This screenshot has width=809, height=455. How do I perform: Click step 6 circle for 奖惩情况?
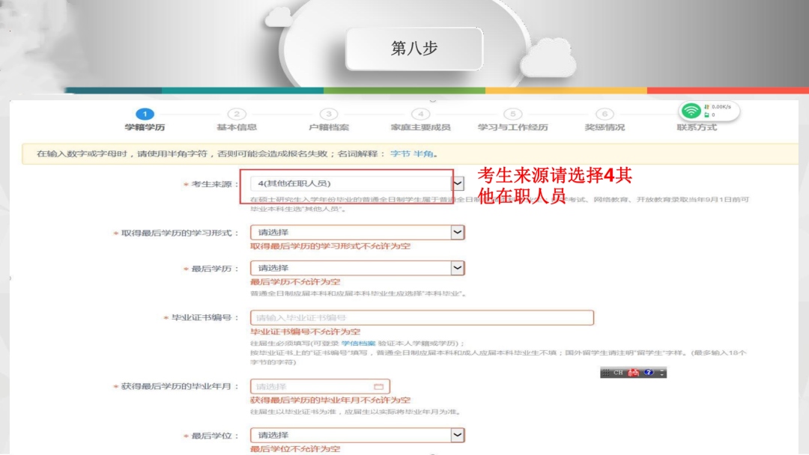pyautogui.click(x=605, y=114)
